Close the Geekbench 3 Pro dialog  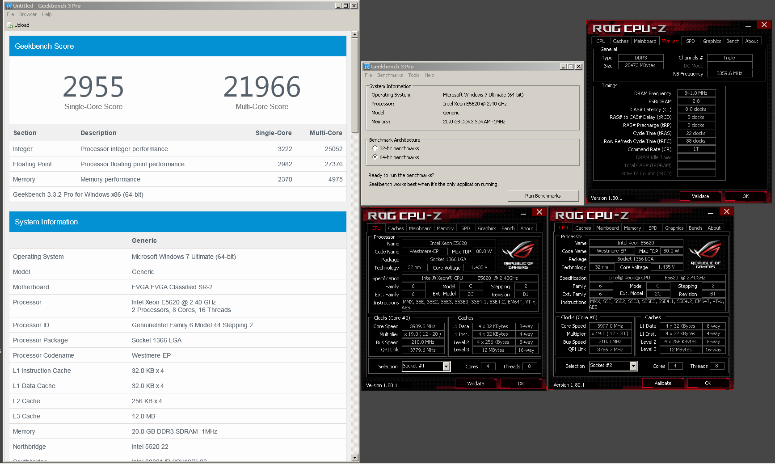578,67
